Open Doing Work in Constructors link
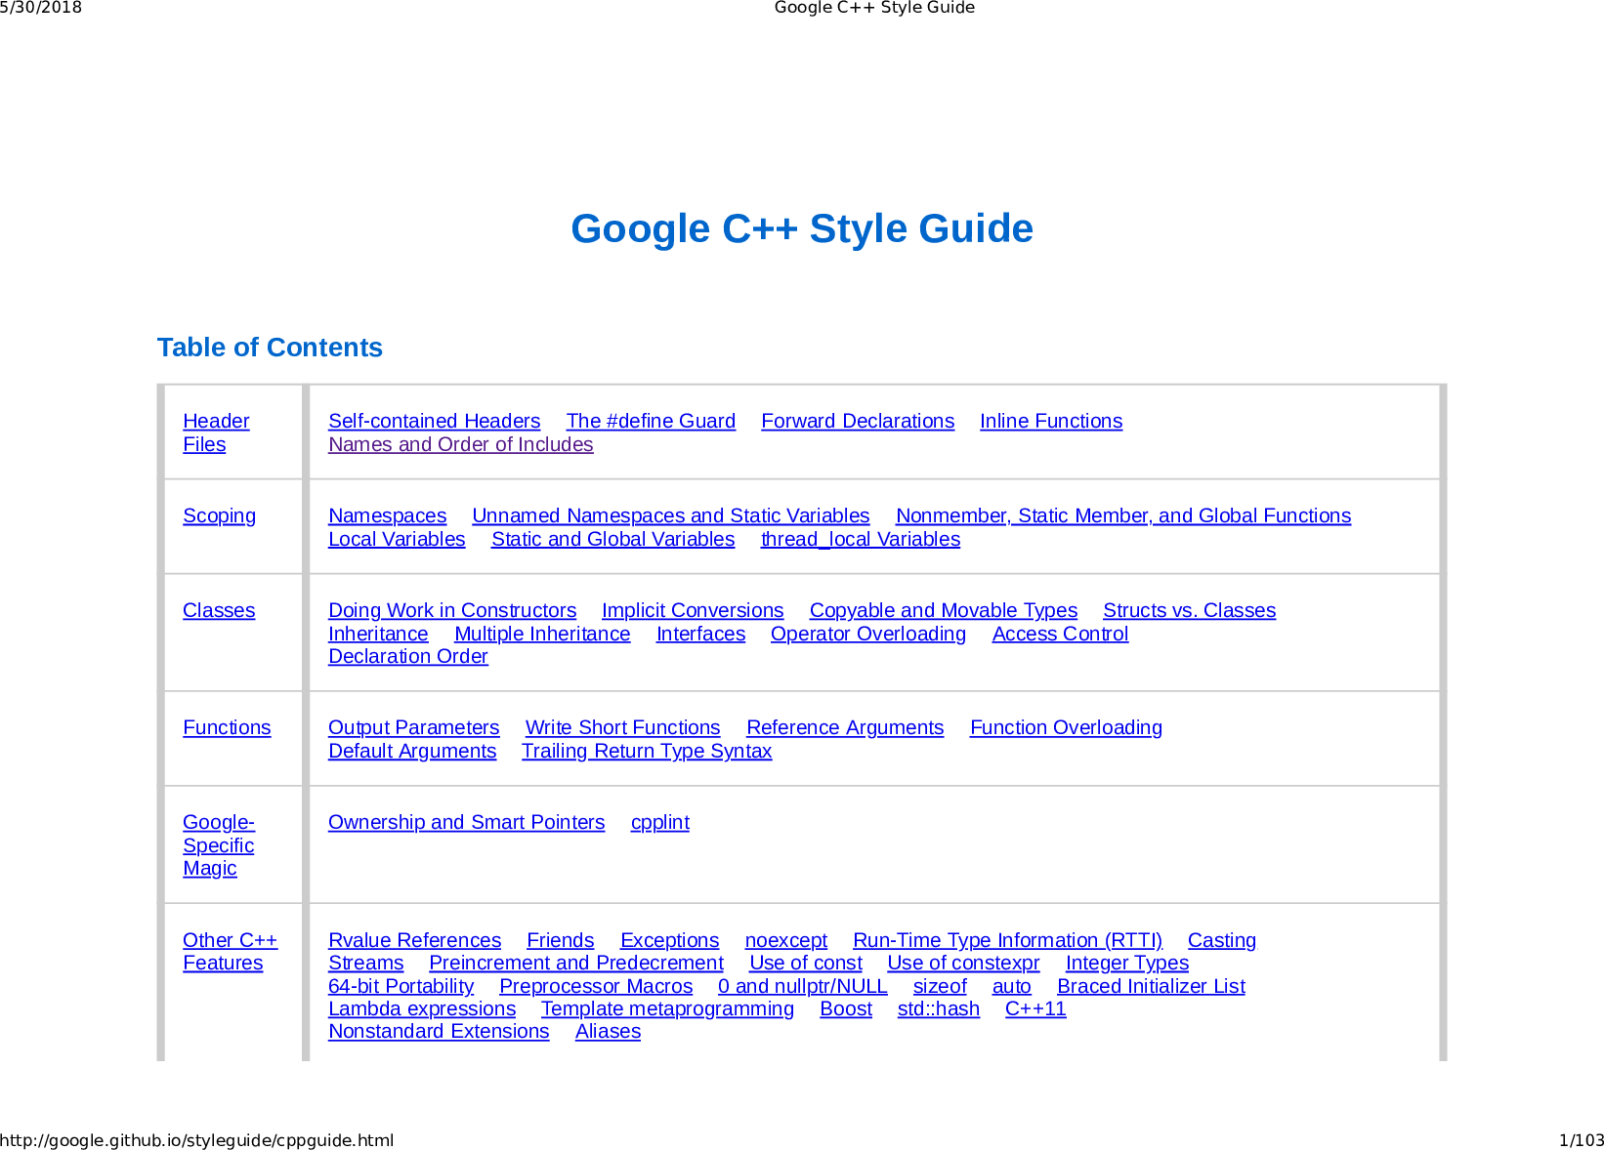The width and height of the screenshot is (1604, 1150). click(452, 610)
